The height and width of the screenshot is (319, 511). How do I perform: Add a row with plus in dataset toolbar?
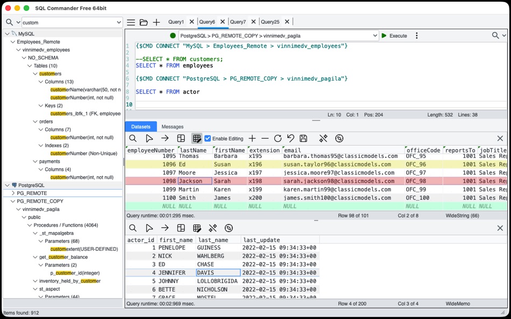[x=252, y=139]
